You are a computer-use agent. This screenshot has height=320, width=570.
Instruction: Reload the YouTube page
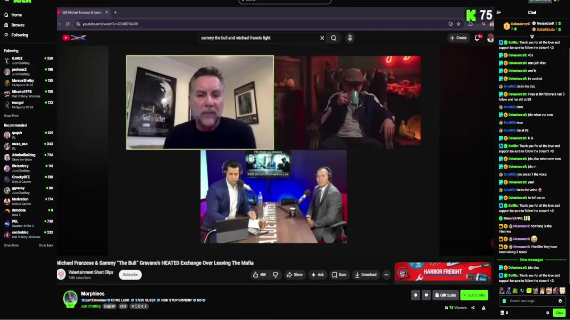[x=68, y=24]
